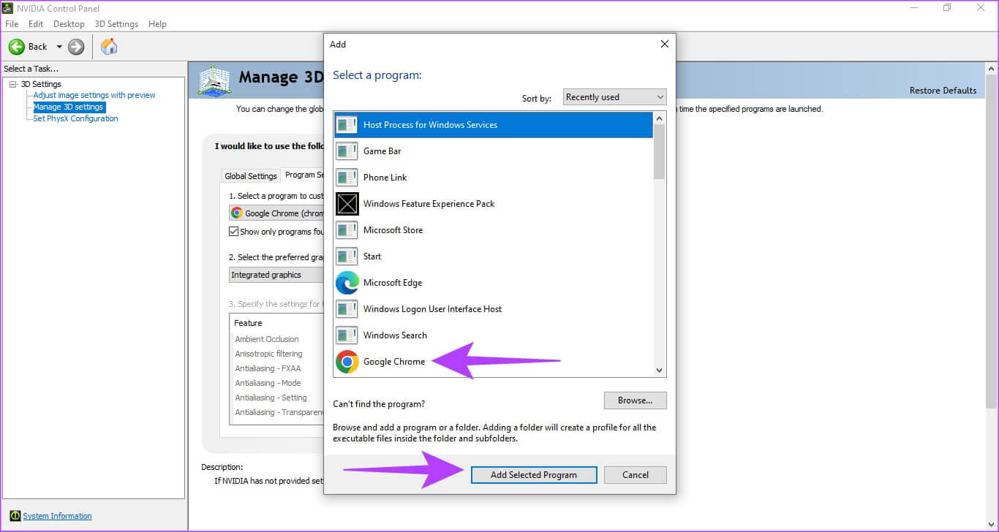
Task: Select Windows Logon User Interface Host entry
Action: pyautogui.click(x=493, y=309)
